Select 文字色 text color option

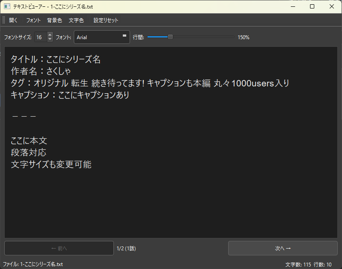pos(76,20)
